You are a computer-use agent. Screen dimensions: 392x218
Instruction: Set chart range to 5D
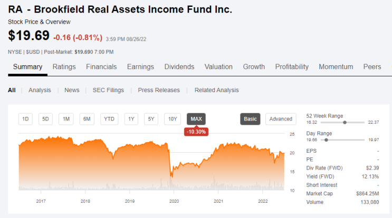[45, 119]
